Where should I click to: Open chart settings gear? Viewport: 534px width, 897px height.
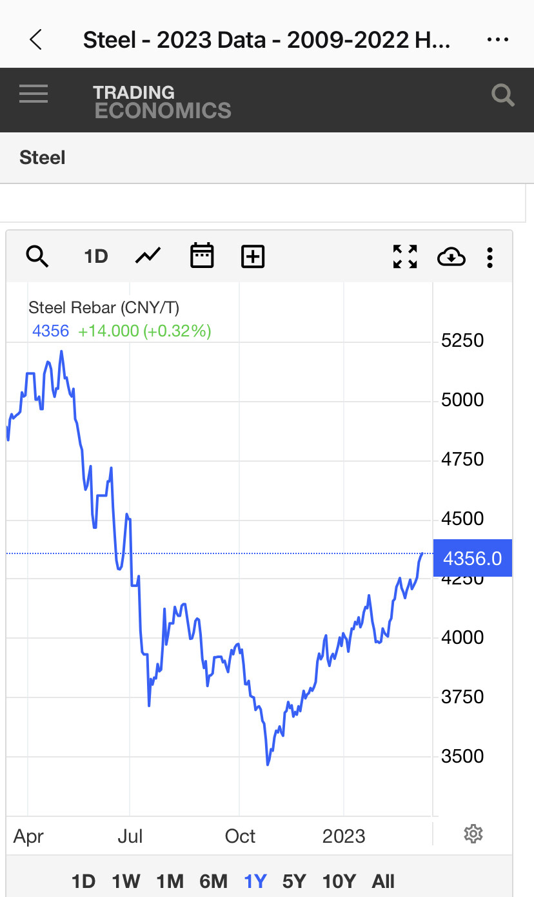[473, 834]
